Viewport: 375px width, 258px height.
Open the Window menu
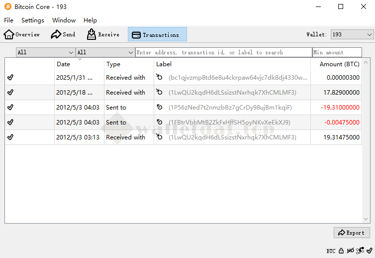[64, 20]
